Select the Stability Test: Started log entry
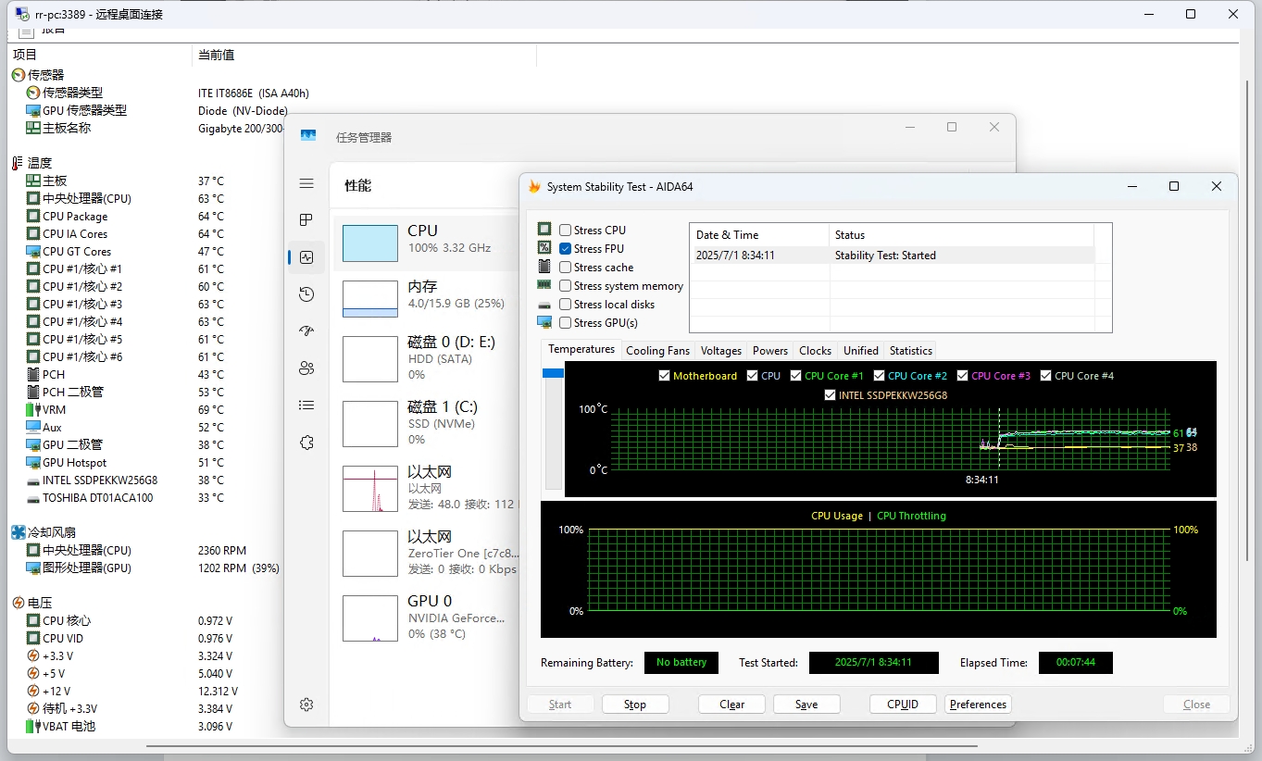Viewport: 1262px width, 761px height. pyautogui.click(x=893, y=256)
